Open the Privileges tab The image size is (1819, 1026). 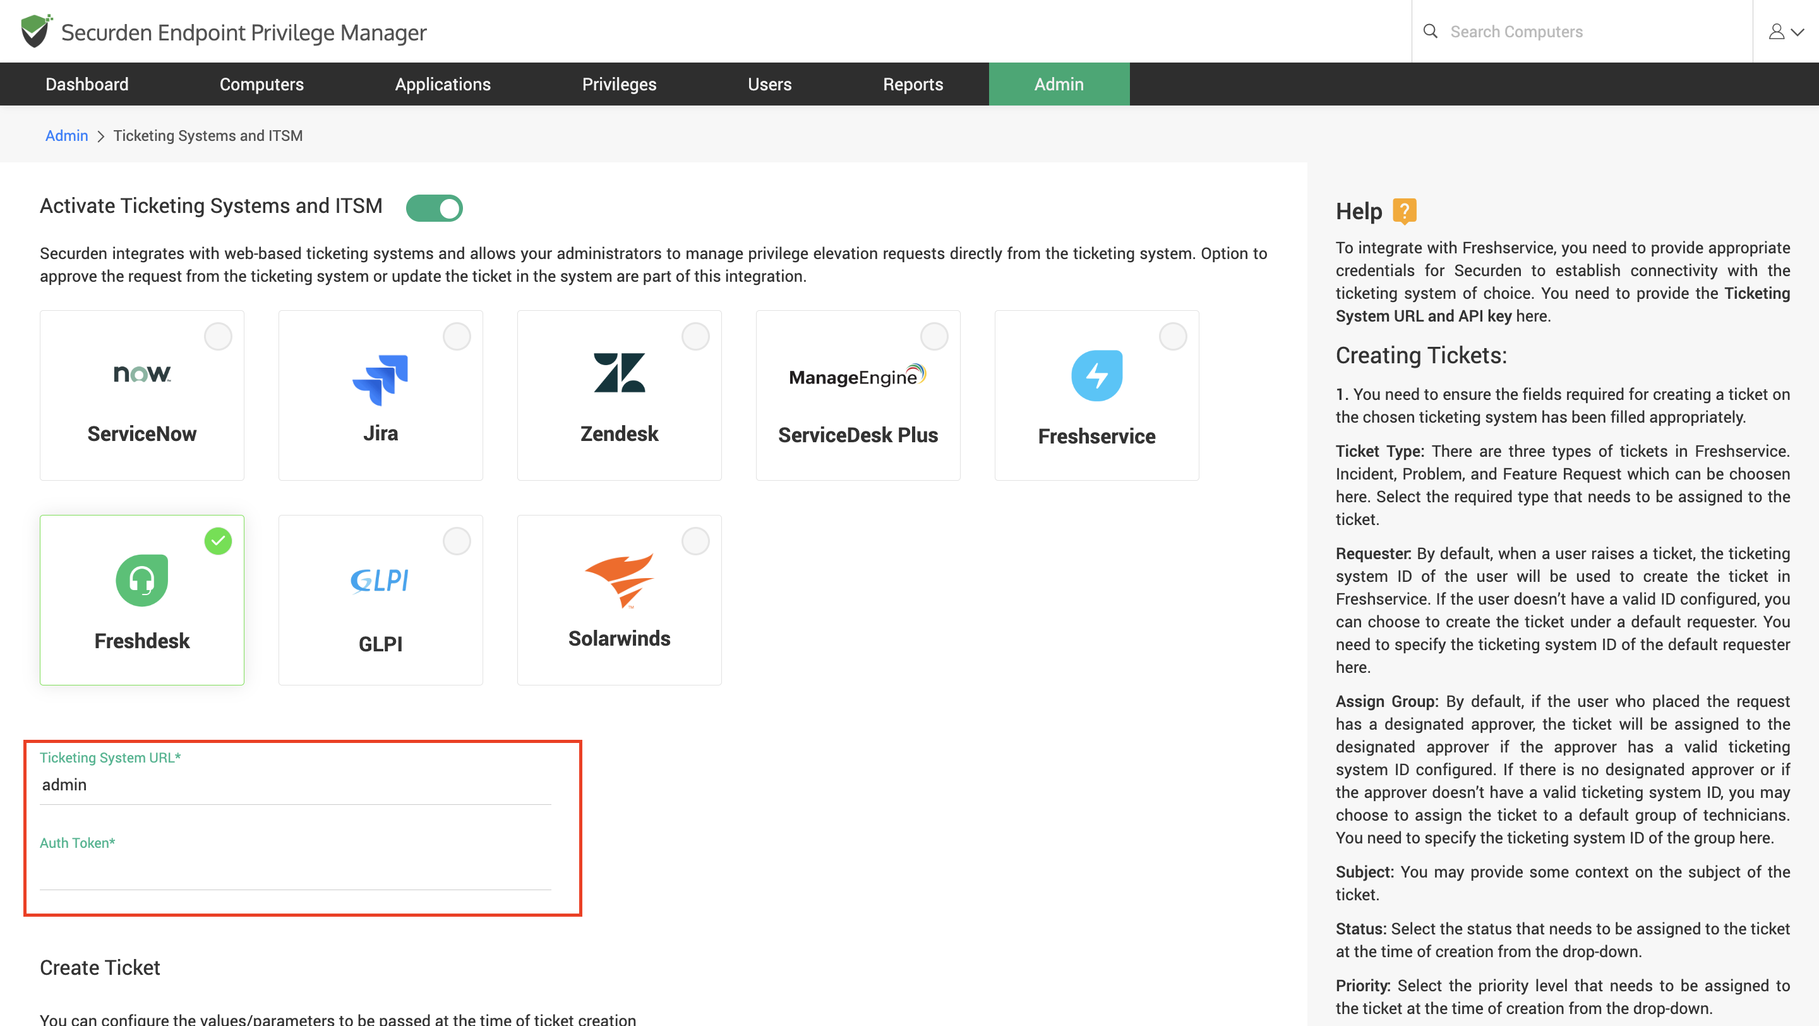click(x=619, y=84)
